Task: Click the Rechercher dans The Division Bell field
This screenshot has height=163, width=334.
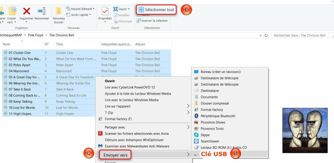Action: coord(302,35)
